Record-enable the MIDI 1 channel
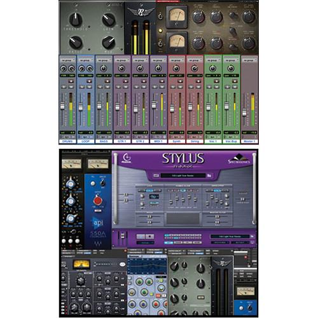318x318 pixels. [162, 81]
